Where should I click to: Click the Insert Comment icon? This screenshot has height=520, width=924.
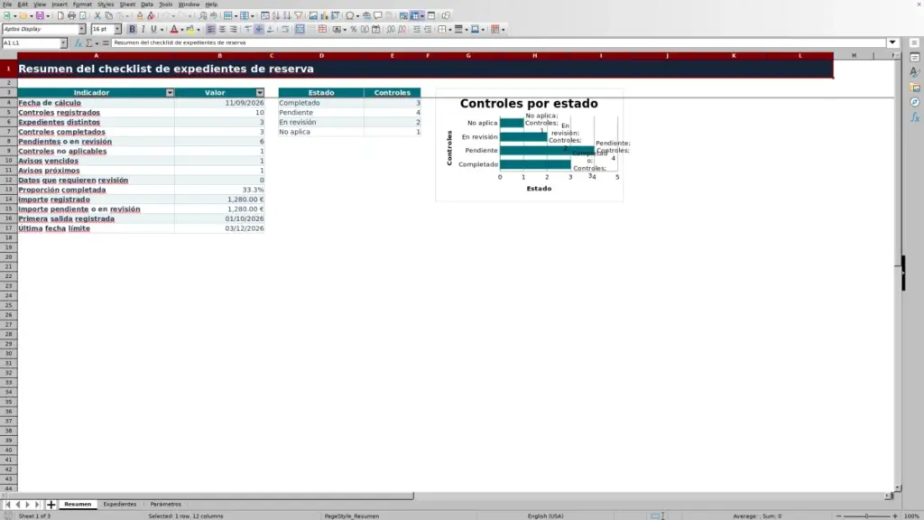coord(378,15)
